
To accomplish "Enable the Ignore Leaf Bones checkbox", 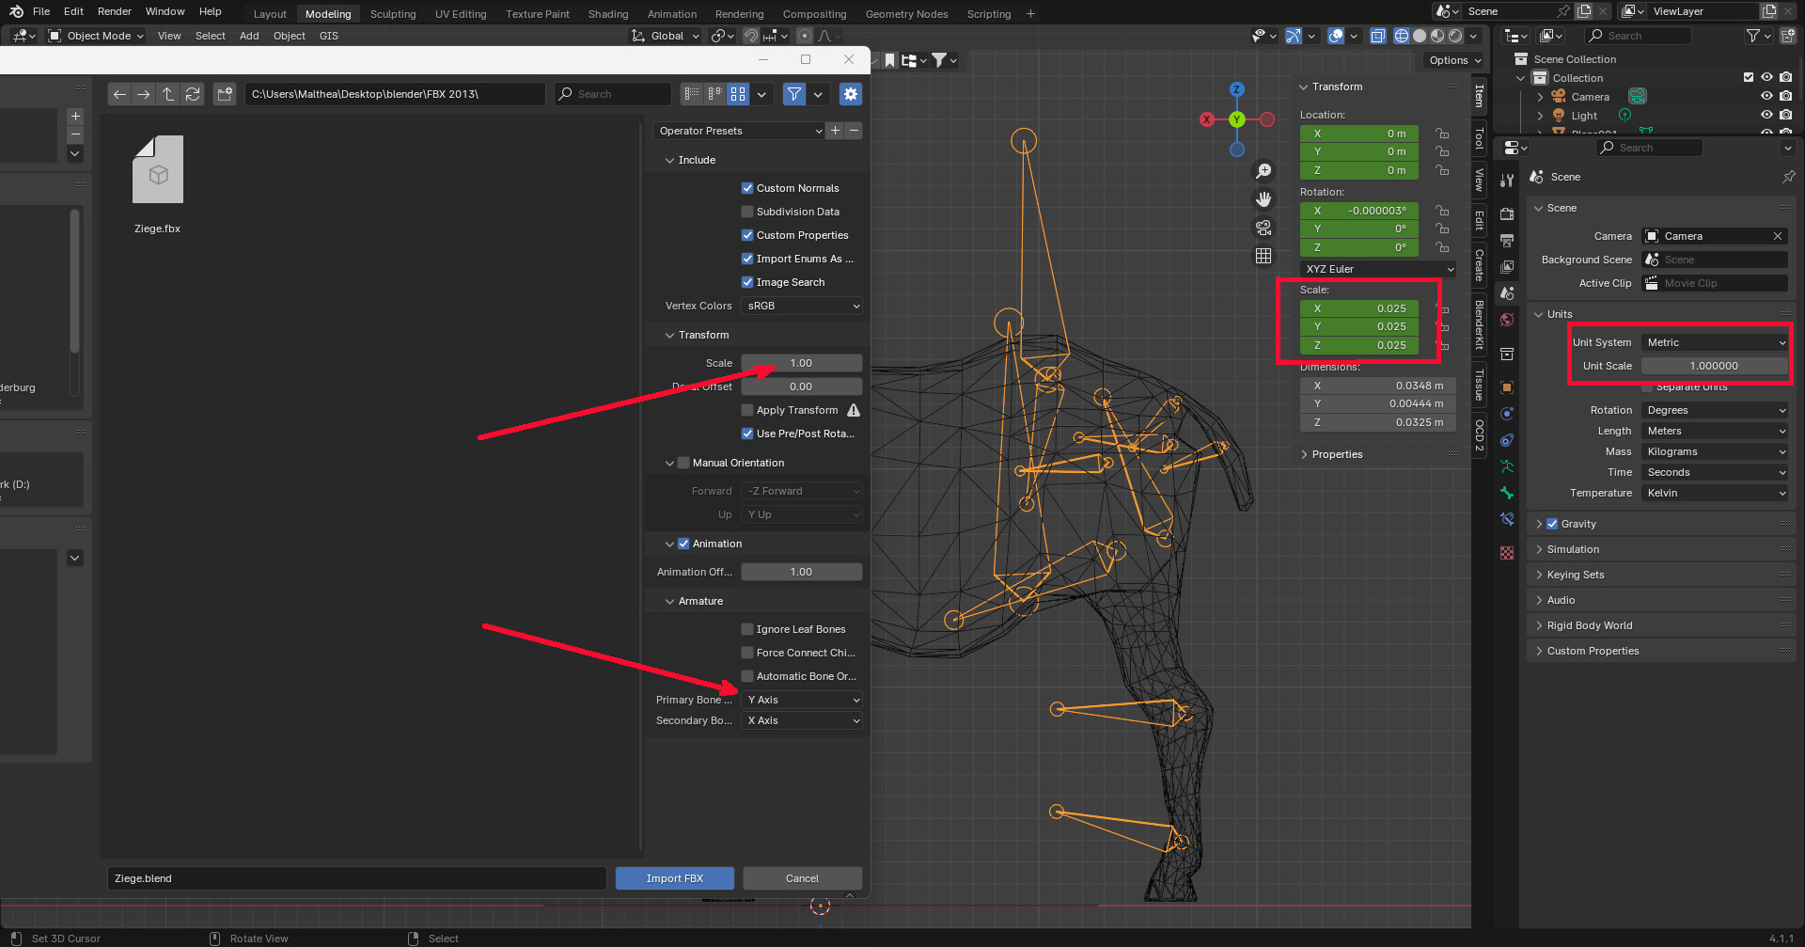I will (x=747, y=629).
